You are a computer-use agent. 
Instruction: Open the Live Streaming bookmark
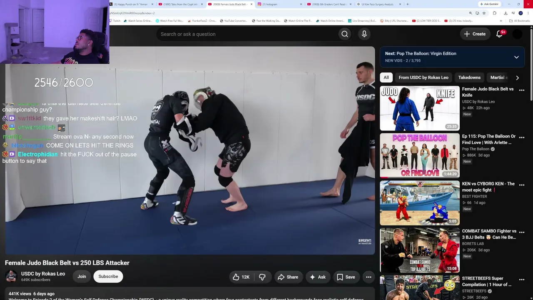[x=362, y=21]
